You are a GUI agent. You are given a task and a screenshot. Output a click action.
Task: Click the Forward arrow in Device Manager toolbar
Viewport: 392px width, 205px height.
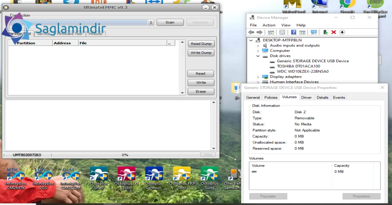click(x=259, y=32)
